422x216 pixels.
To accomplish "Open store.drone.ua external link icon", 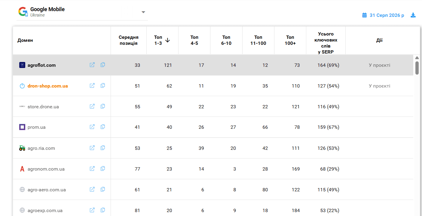I will point(92,106).
